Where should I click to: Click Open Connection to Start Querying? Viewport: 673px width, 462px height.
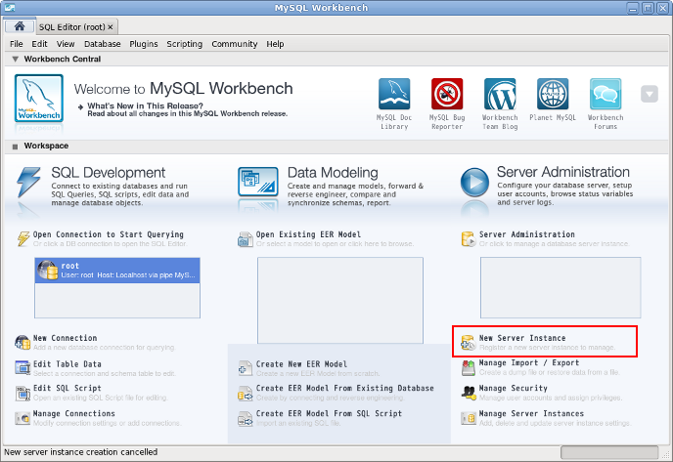109,234
